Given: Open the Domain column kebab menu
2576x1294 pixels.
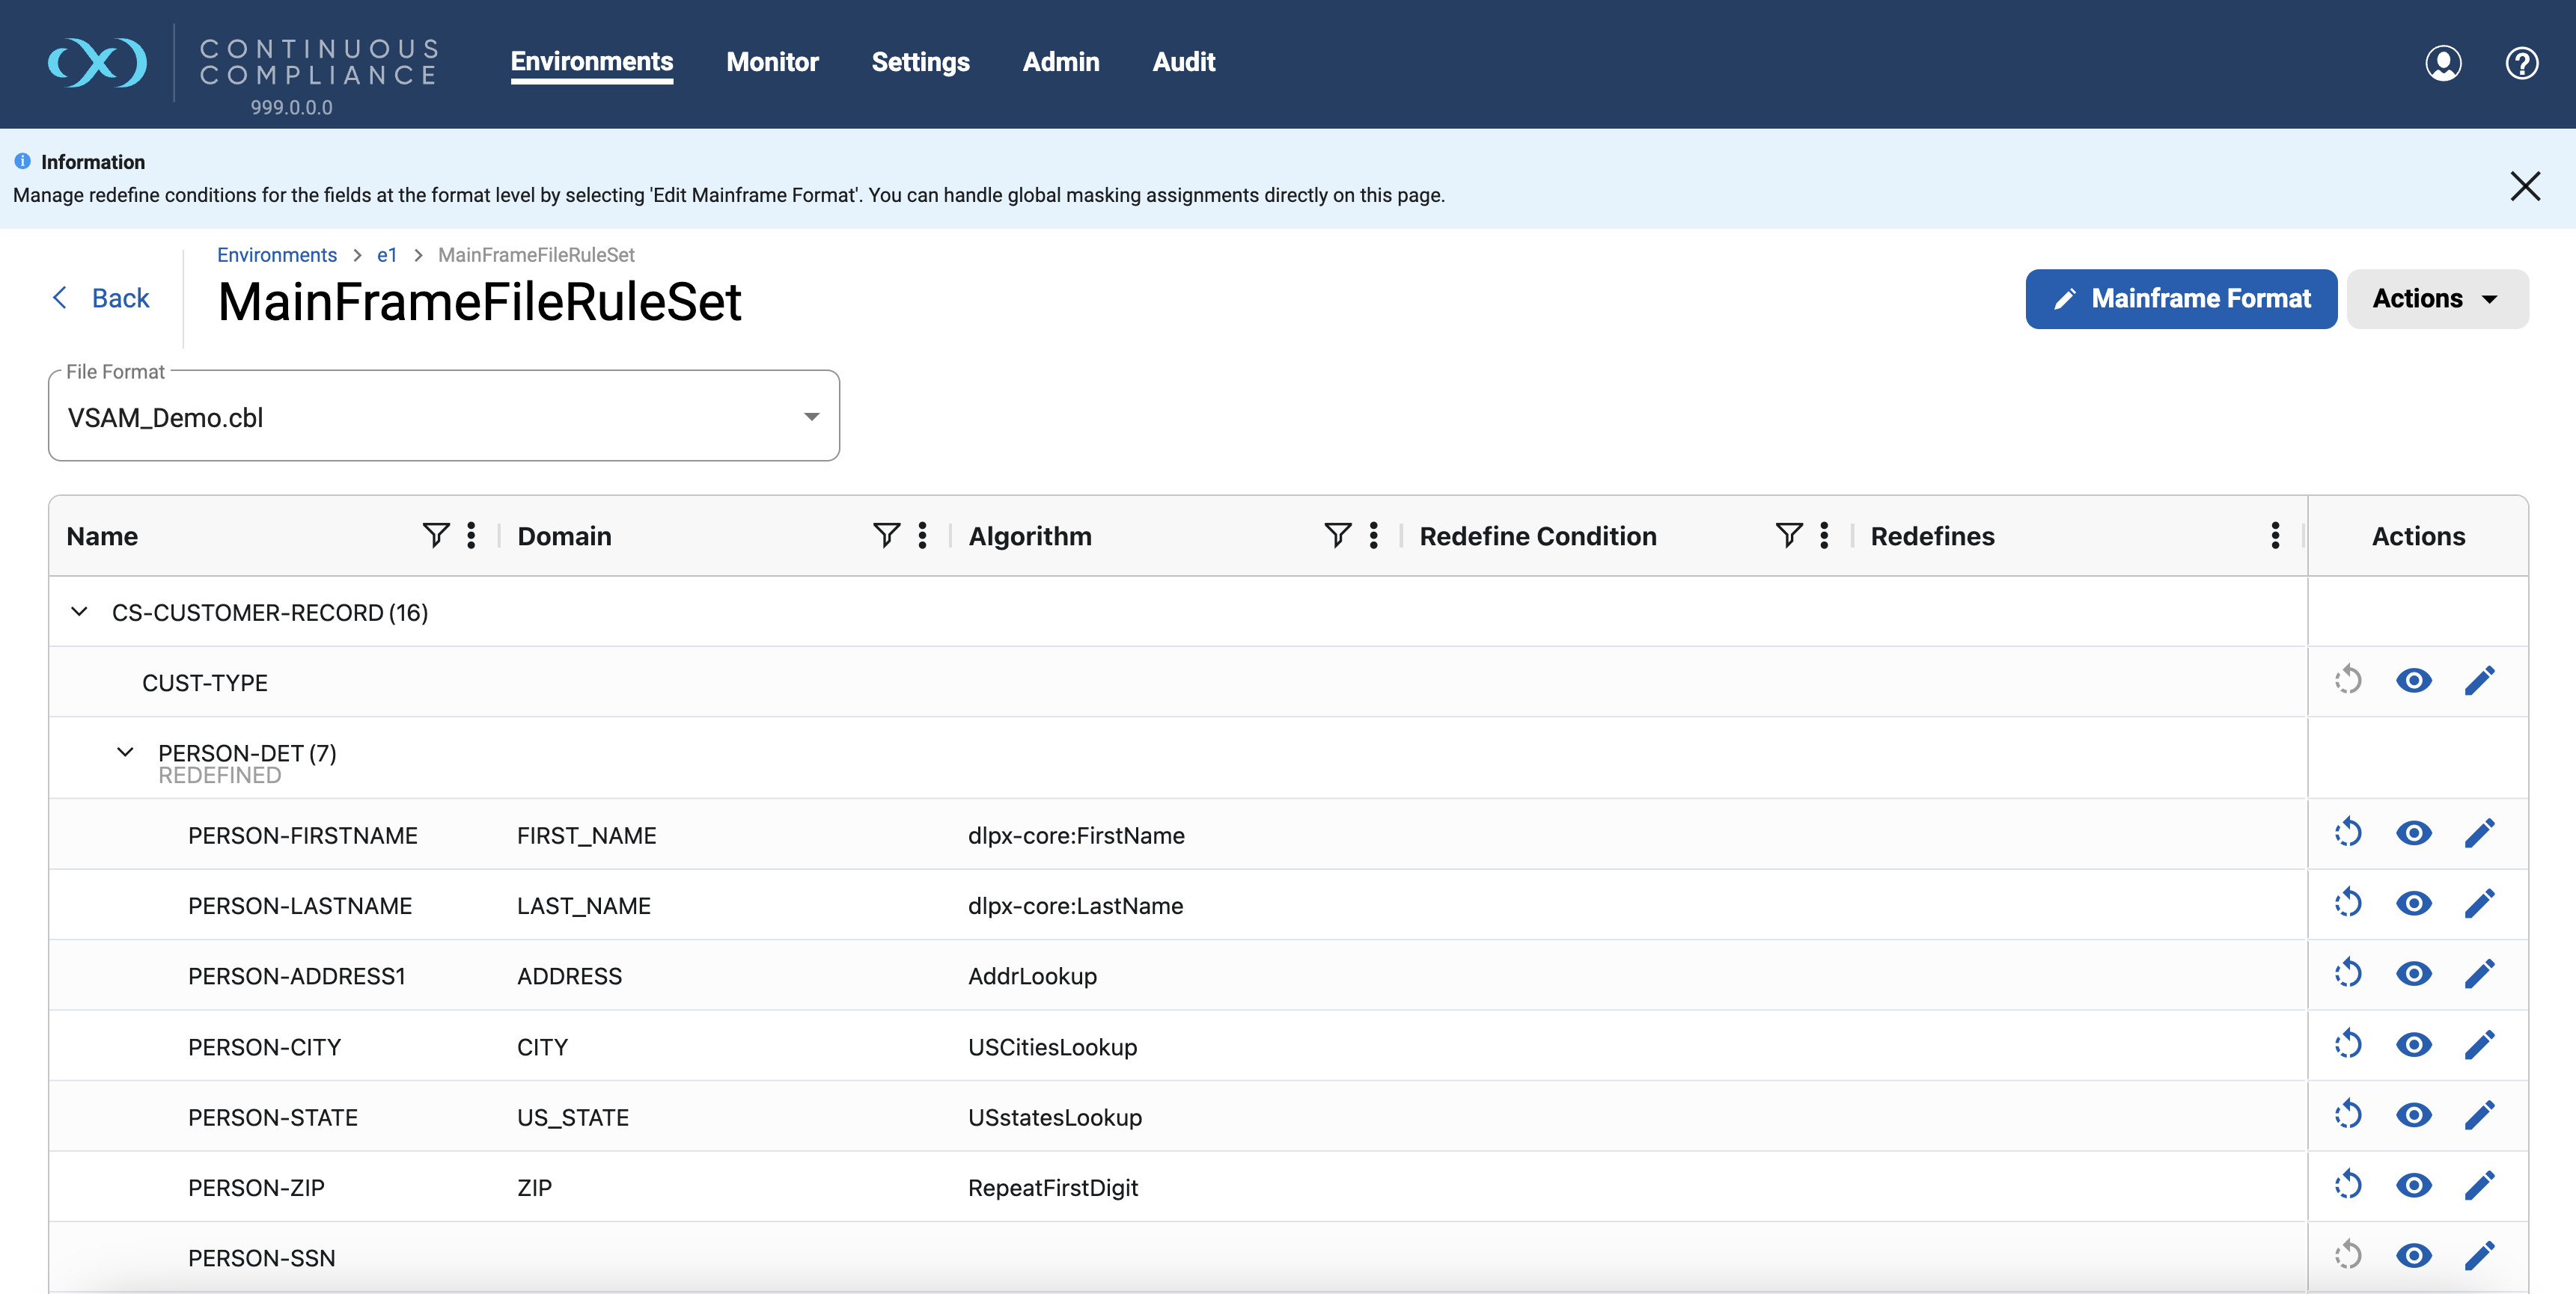Looking at the screenshot, I should click(921, 536).
